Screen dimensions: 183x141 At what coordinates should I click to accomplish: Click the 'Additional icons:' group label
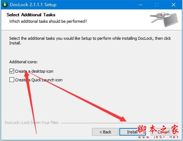pyautogui.click(x=23, y=62)
